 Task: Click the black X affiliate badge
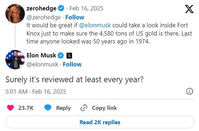(69, 56)
